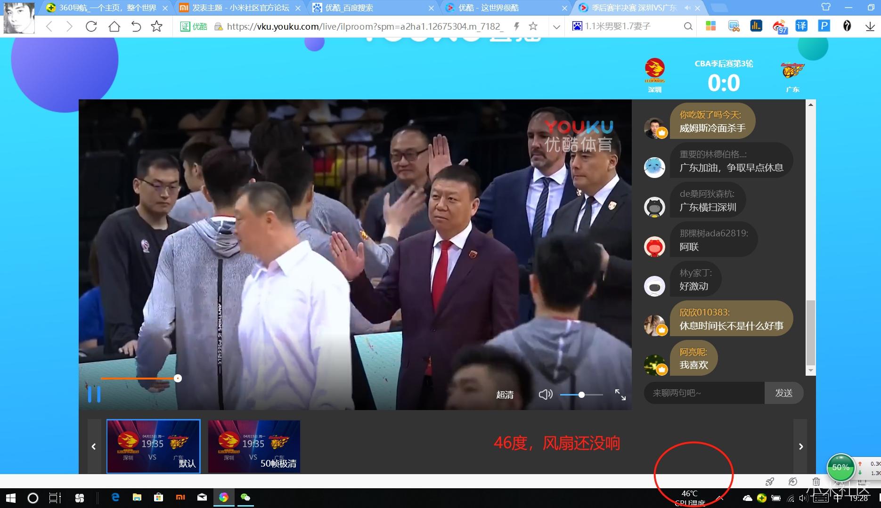Image resolution: width=881 pixels, height=508 pixels.
Task: Restore the last closed tab with undo arrow
Action: [136, 26]
